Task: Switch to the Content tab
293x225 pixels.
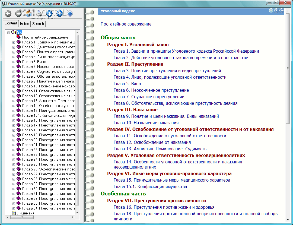Action: (x=11, y=23)
